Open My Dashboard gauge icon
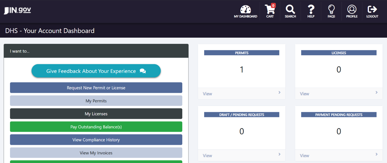 pos(245,9)
